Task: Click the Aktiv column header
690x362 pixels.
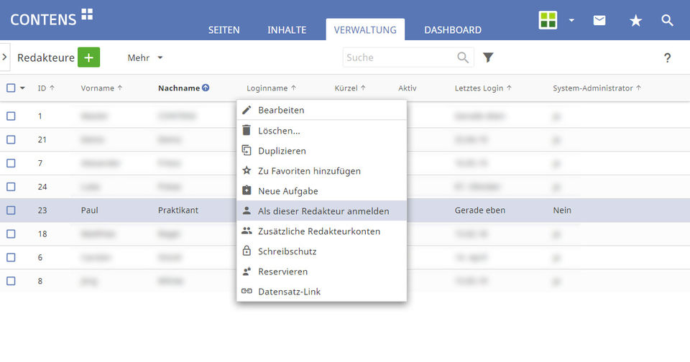Action: (x=407, y=88)
